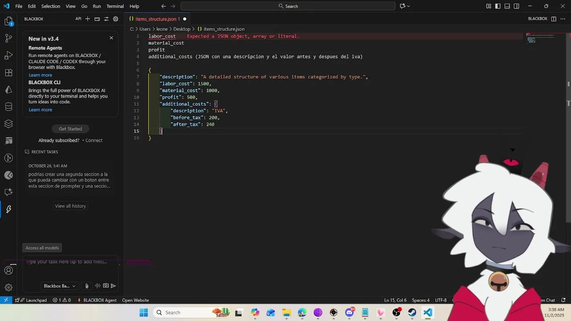The image size is (571, 321).
Task: Click the Get Started button
Action: tap(70, 129)
